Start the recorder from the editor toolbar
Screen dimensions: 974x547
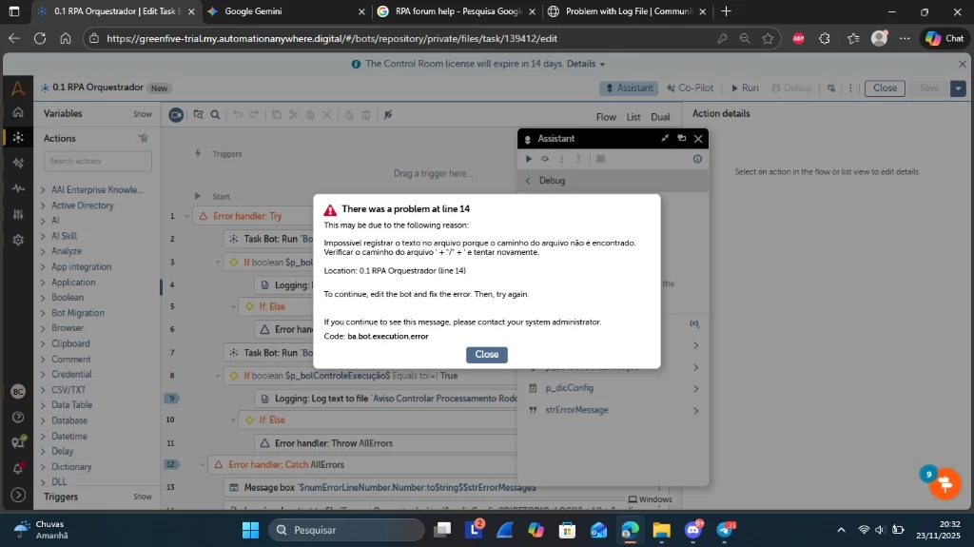pos(176,115)
